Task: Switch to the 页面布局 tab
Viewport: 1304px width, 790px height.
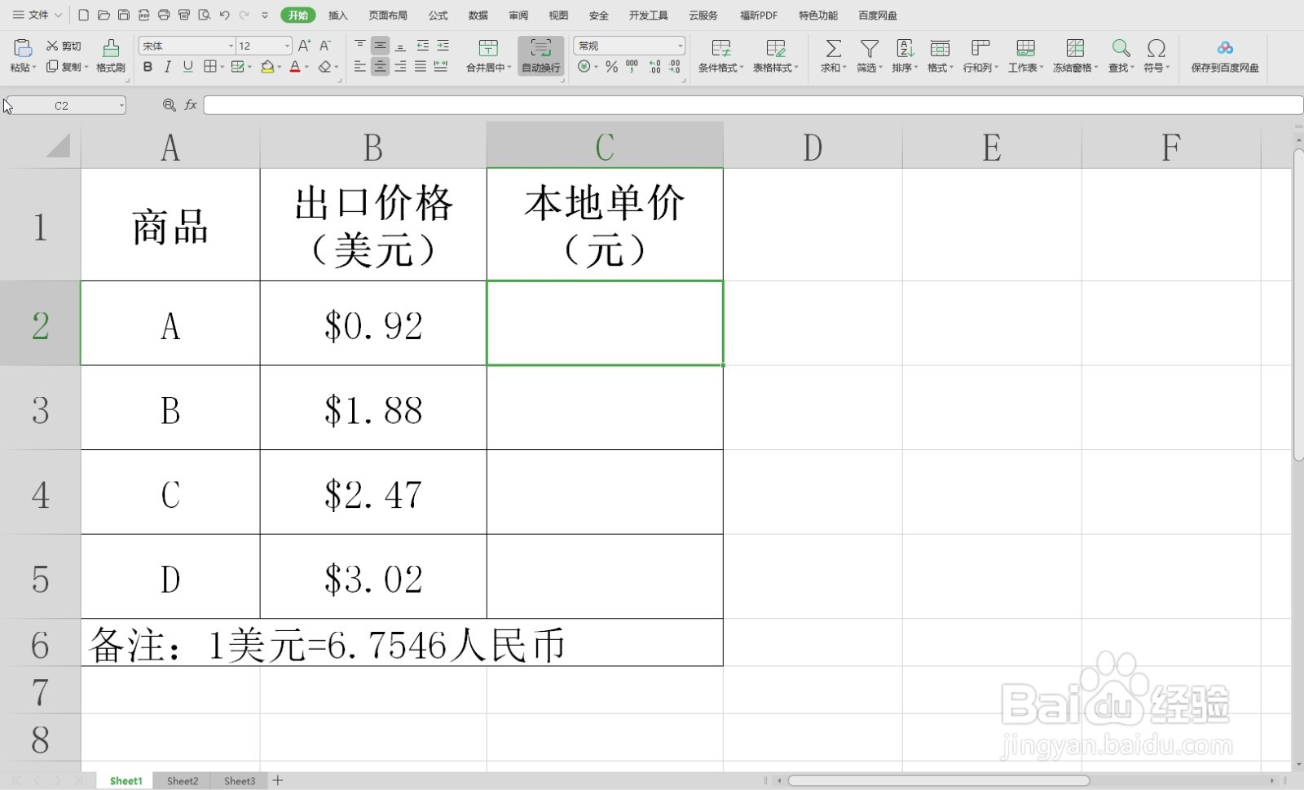Action: point(388,15)
